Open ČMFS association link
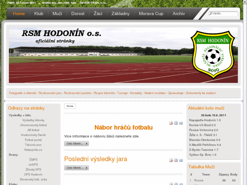Screen dimensions: 247x185 point(33,160)
